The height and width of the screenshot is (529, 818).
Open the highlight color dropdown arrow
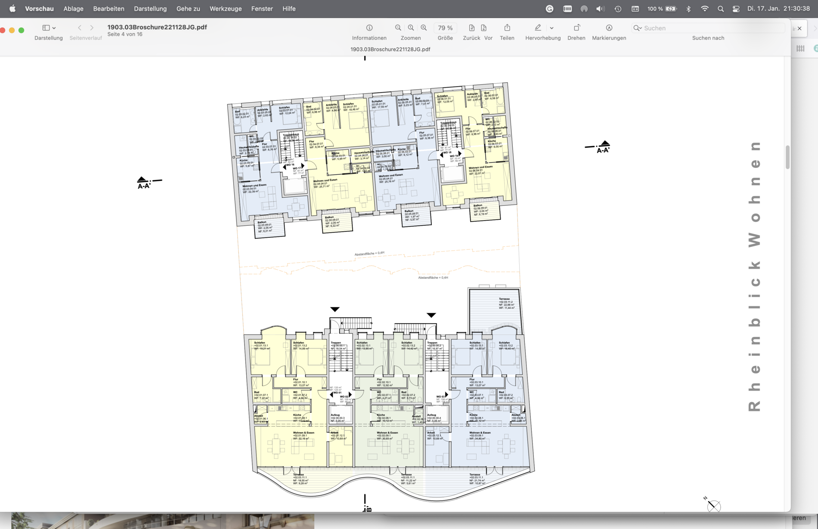coord(552,28)
